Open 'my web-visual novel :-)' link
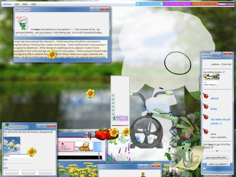236x177 pixels. [220, 121]
